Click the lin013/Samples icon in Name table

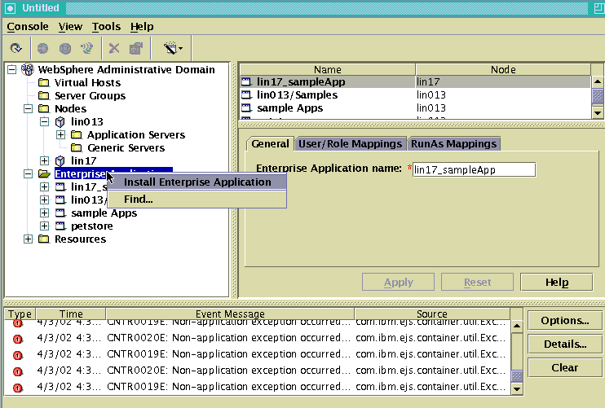[x=246, y=94]
